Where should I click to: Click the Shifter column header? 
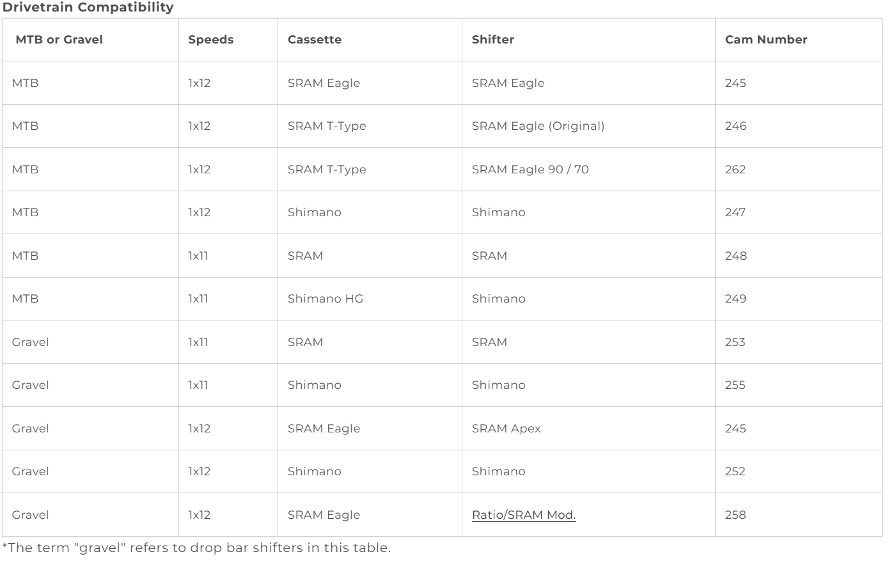click(492, 40)
